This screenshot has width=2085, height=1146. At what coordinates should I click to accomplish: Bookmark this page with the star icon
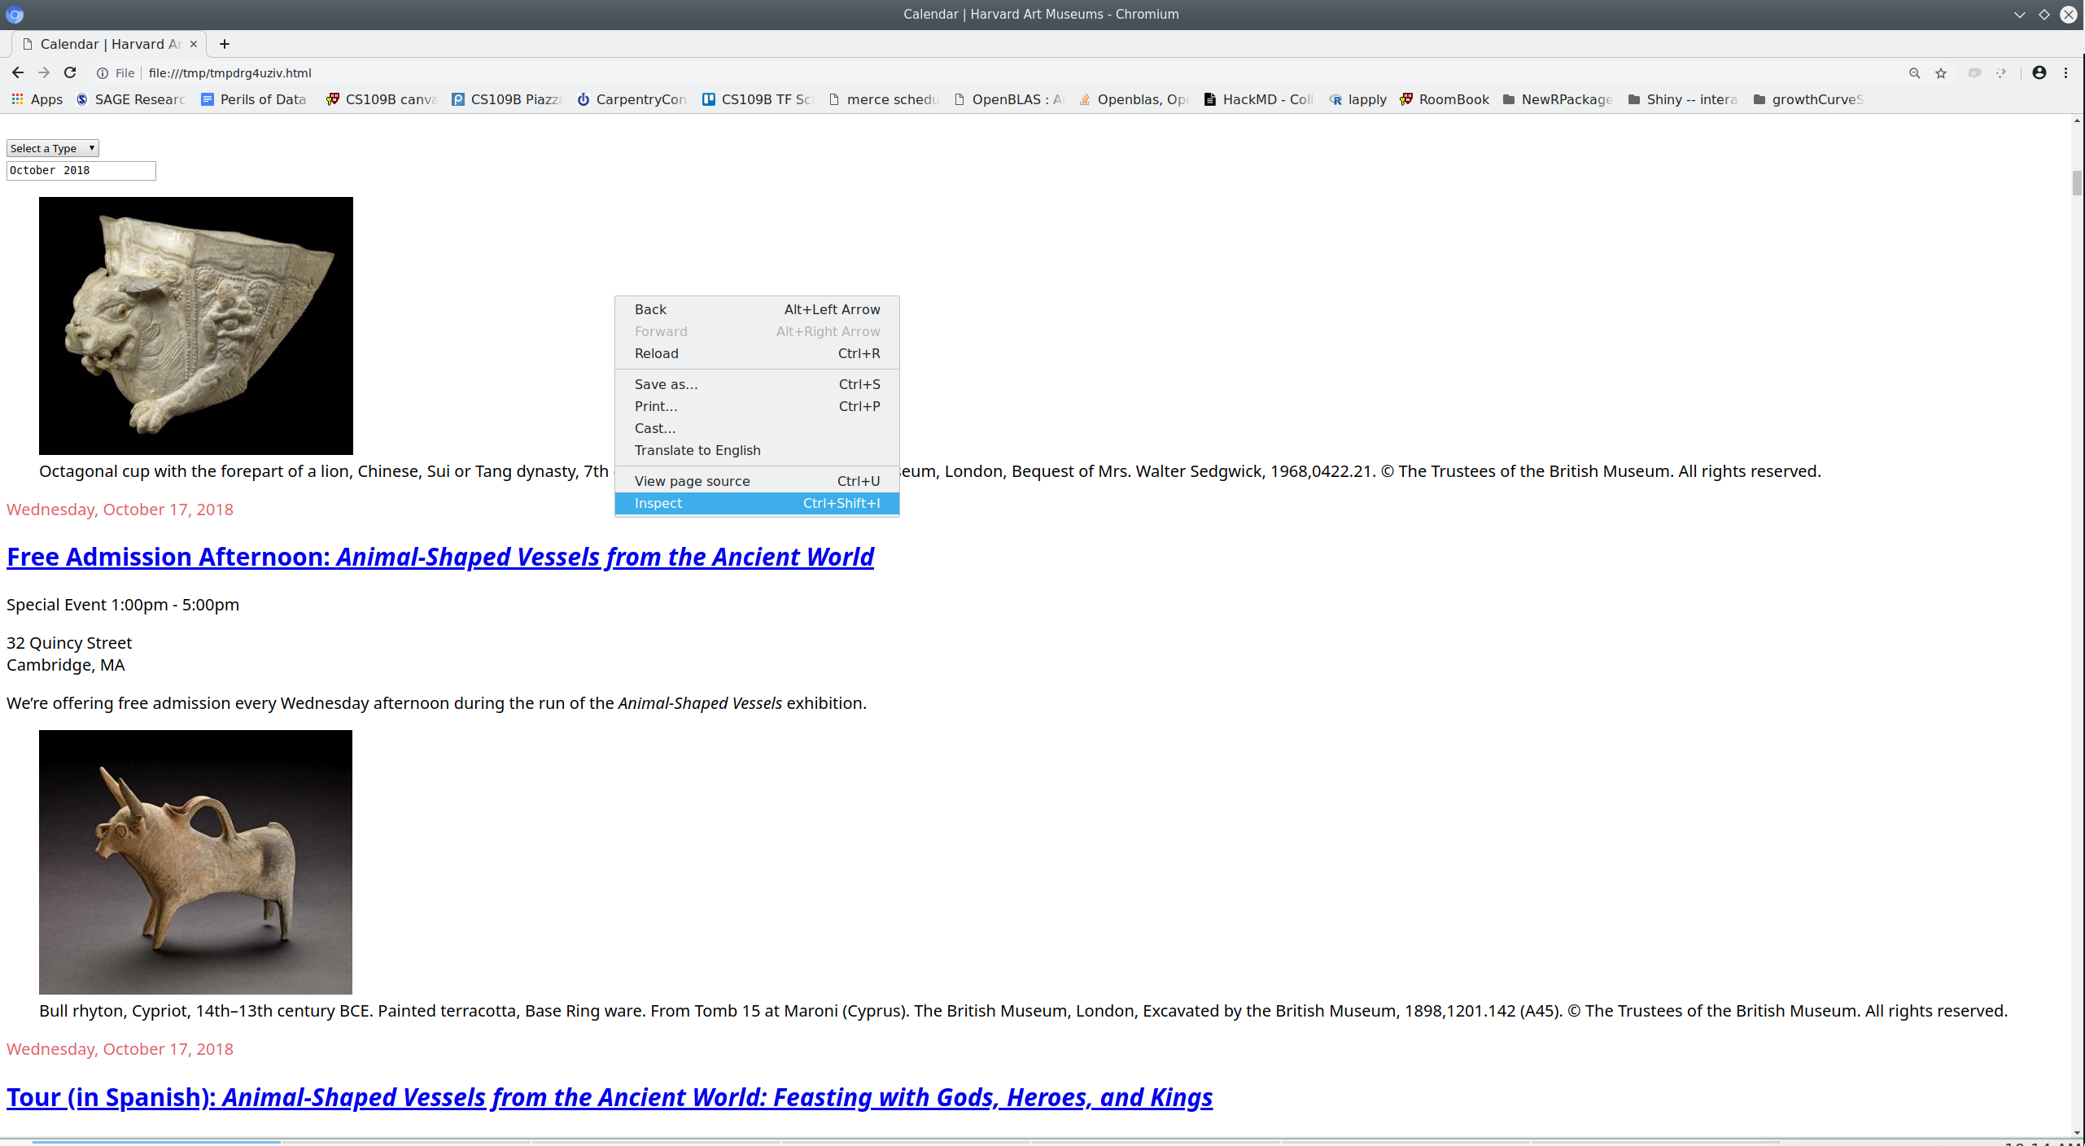click(1941, 73)
